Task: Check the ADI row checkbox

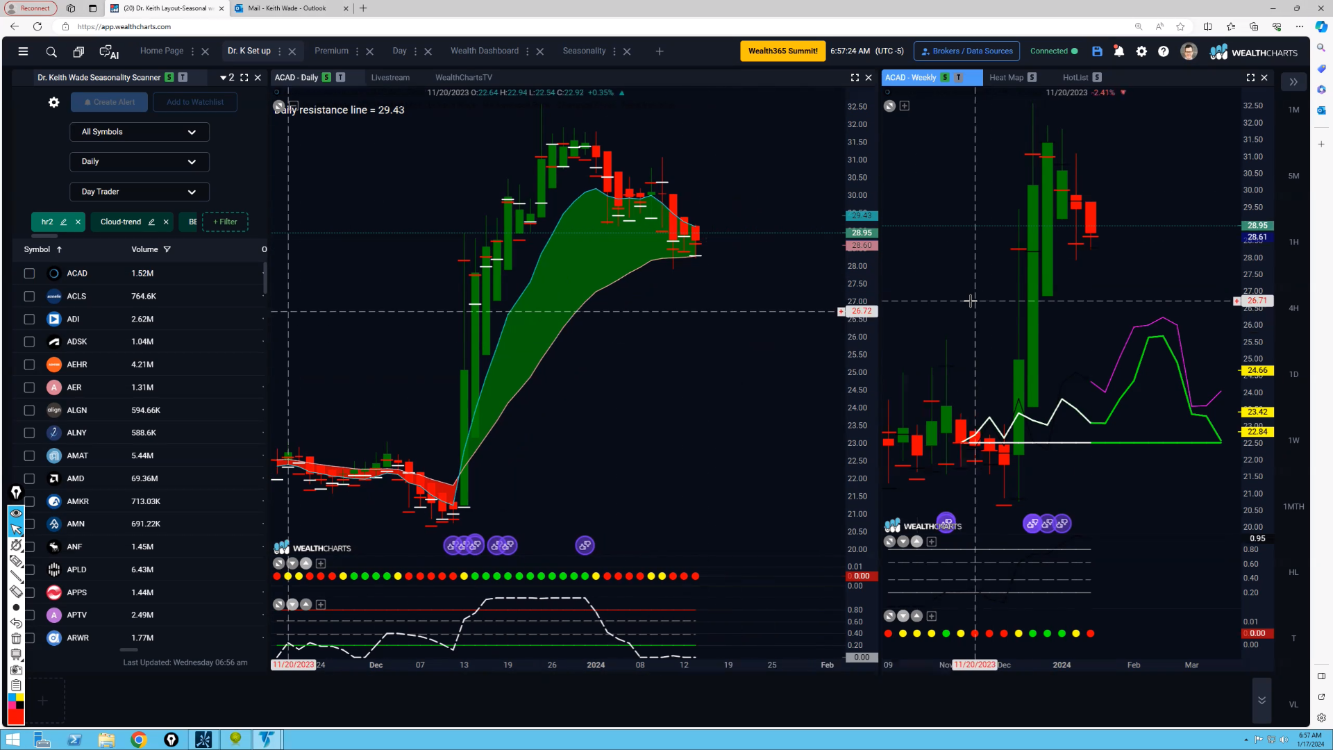Action: tap(29, 319)
